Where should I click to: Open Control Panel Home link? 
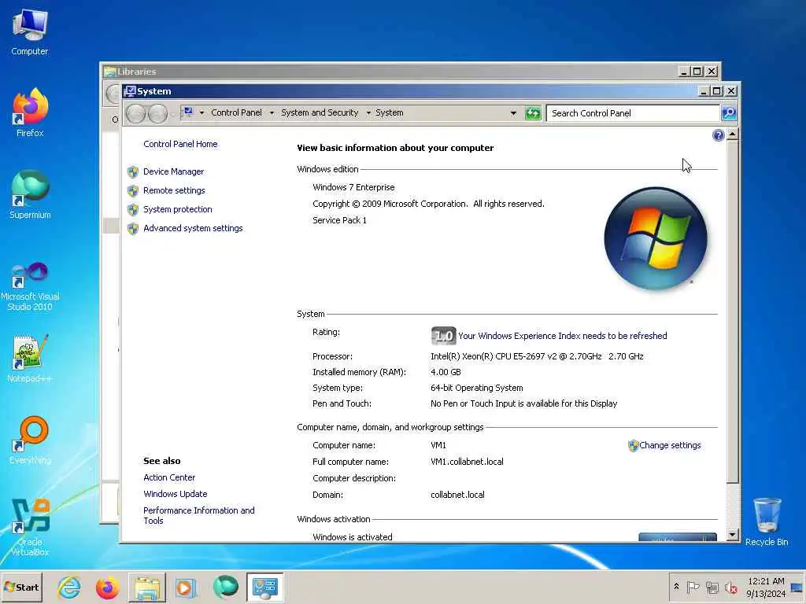pos(180,144)
